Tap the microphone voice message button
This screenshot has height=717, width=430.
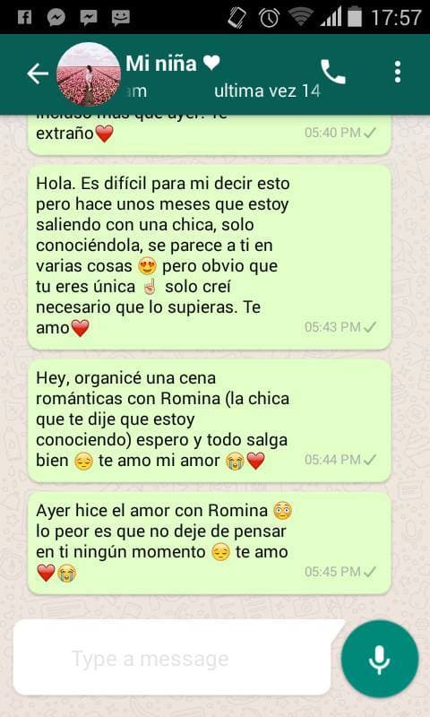coord(380,659)
